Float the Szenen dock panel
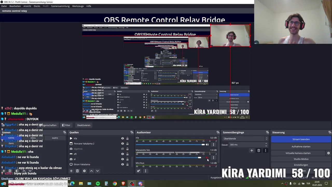This screenshot has width=332, height=187. click(65, 132)
